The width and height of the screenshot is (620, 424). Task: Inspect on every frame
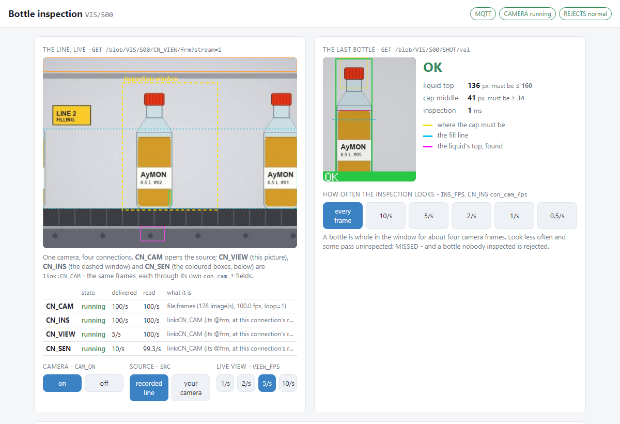click(343, 216)
